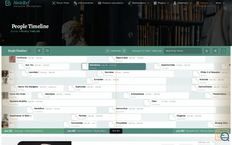
Task: Expand the More dropdown menu
Action: [220, 3]
